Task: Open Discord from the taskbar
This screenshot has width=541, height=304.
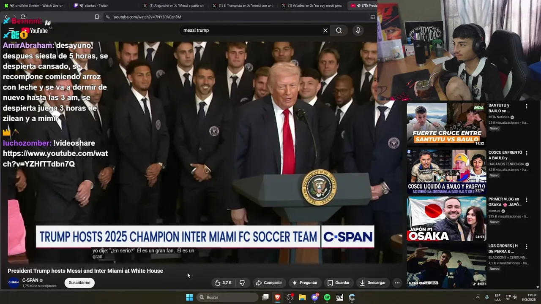Action: coord(315,297)
